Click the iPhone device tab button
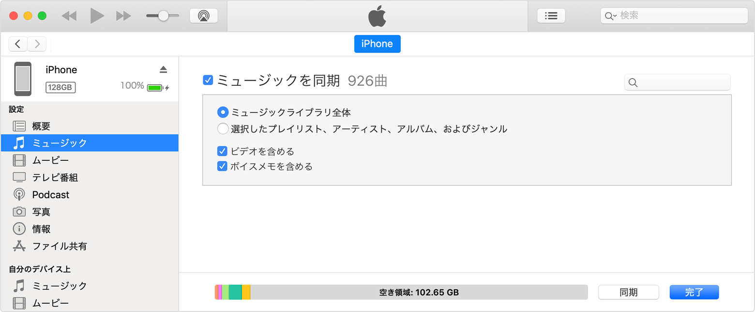Viewport: 755px width, 312px height. [x=377, y=44]
